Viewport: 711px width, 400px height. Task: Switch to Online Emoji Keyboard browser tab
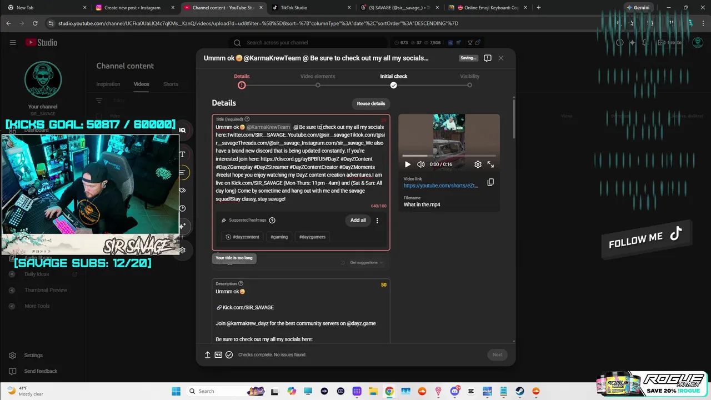click(x=489, y=8)
